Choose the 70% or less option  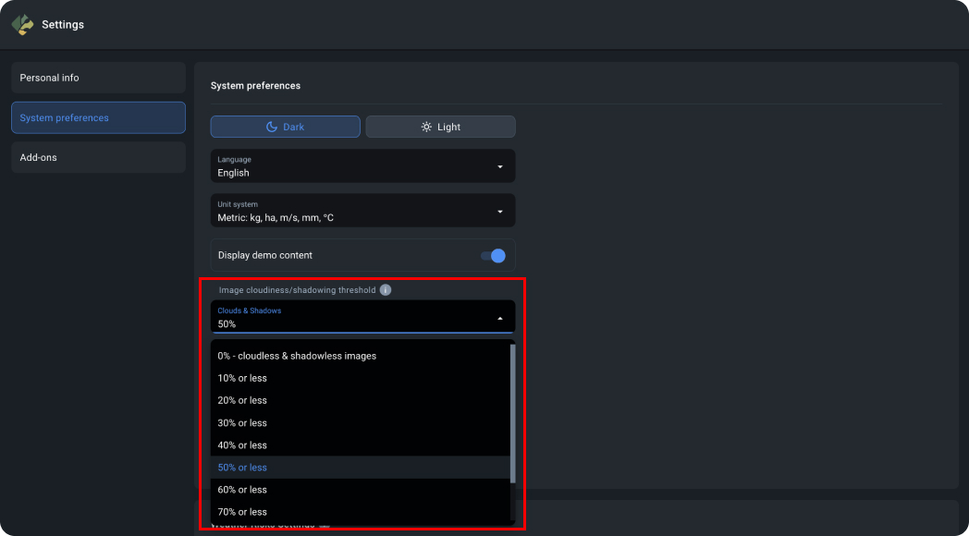click(361, 512)
